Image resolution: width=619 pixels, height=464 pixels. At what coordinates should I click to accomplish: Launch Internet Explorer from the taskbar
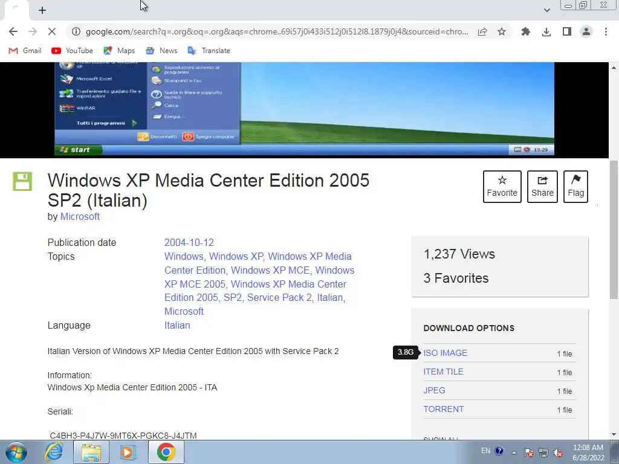(x=54, y=452)
